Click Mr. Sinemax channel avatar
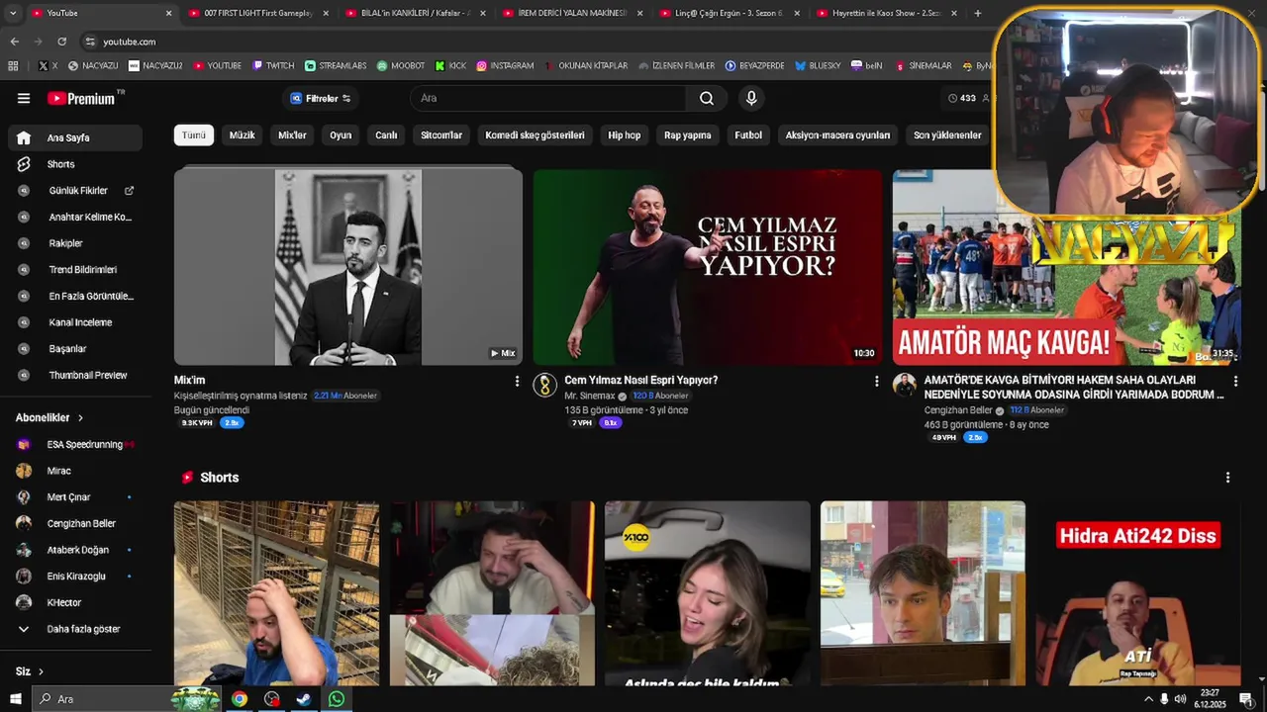 tap(544, 385)
